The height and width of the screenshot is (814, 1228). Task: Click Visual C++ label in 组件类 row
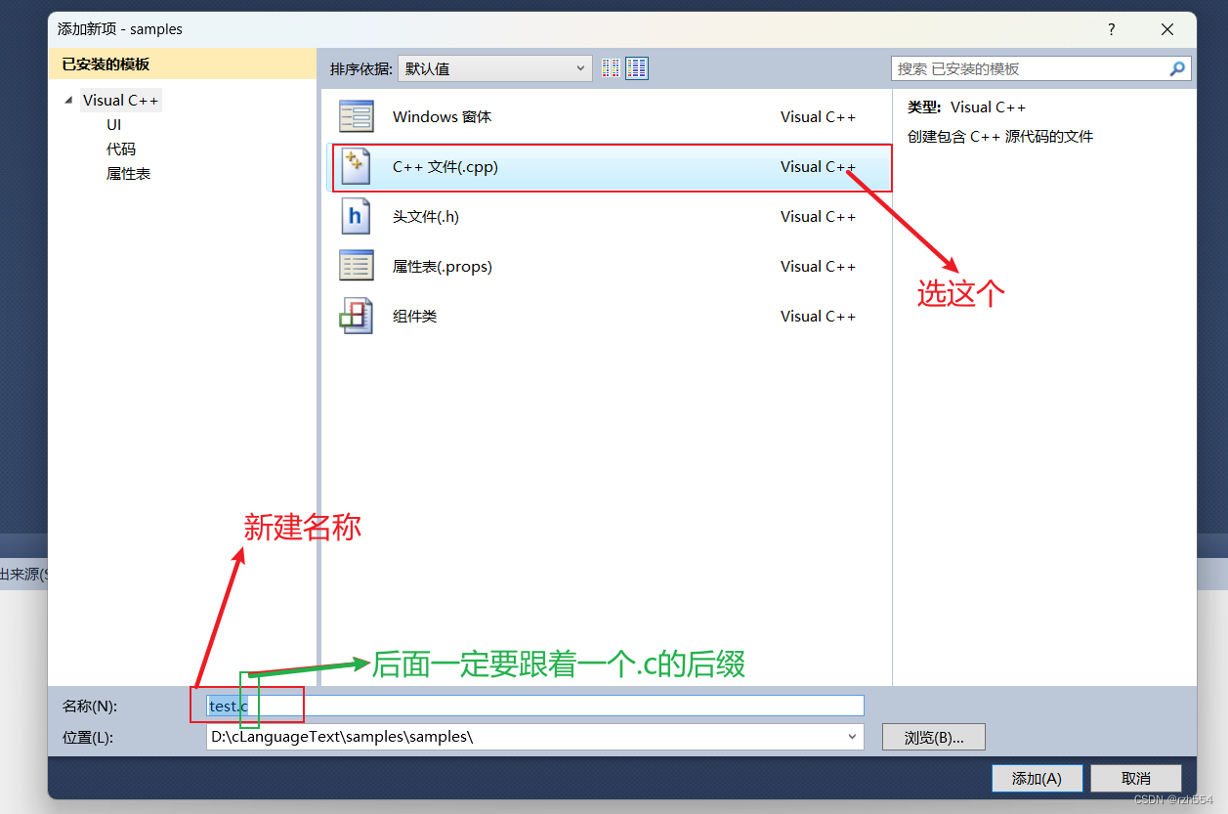click(x=818, y=316)
